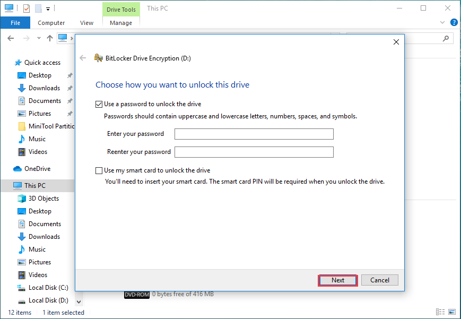Click the This PC icon in title bar
461x319 pixels.
[9, 8]
